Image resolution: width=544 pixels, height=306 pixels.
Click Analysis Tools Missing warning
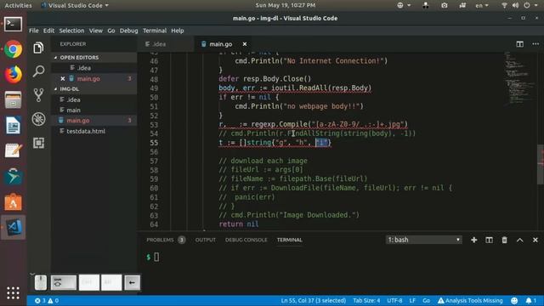[x=470, y=300]
